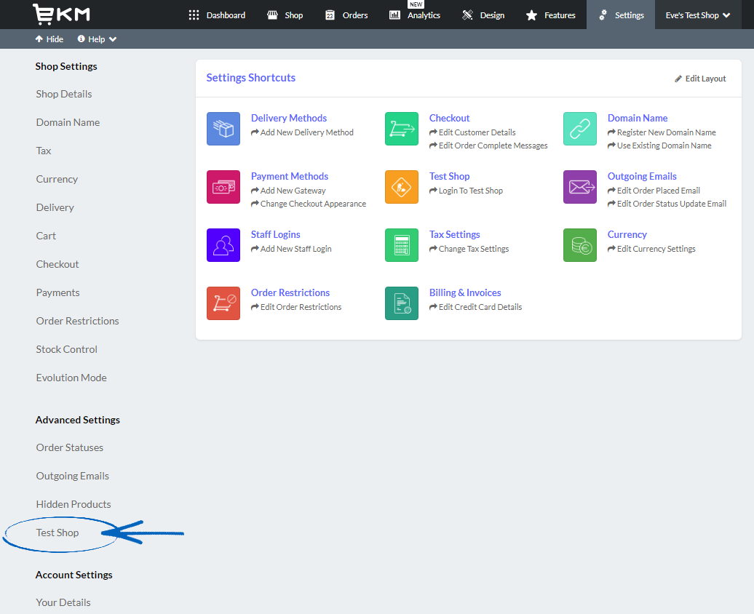Expand the Eve's Test Shop dropdown
This screenshot has height=614, width=754.
(698, 15)
